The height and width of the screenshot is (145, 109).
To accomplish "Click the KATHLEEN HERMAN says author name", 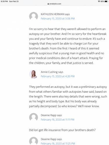I will [55, 14].
